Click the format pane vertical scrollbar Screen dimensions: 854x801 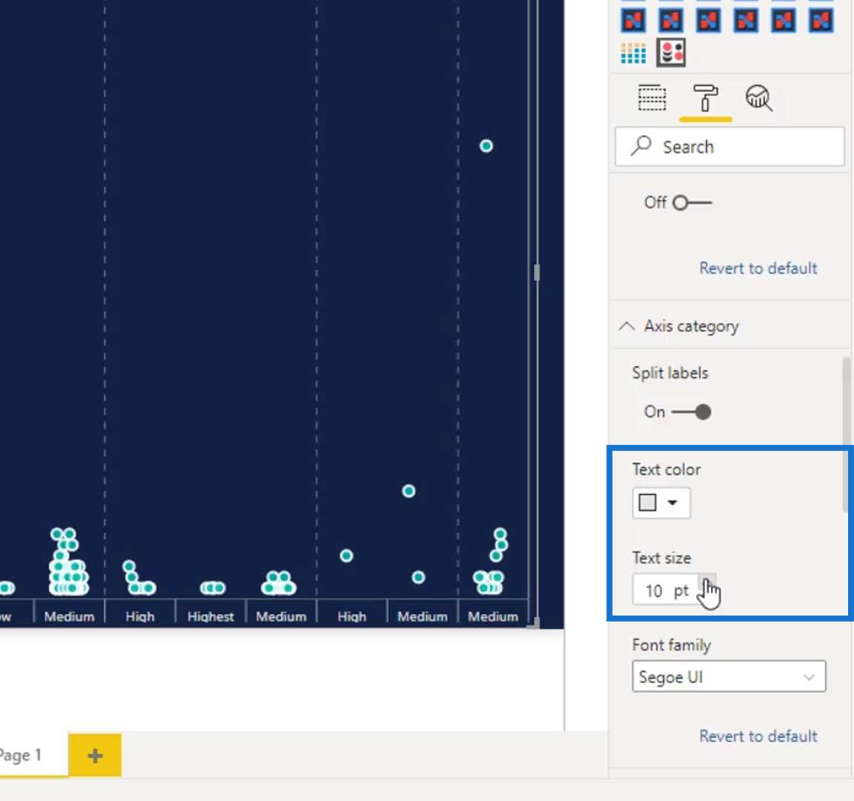(x=847, y=435)
